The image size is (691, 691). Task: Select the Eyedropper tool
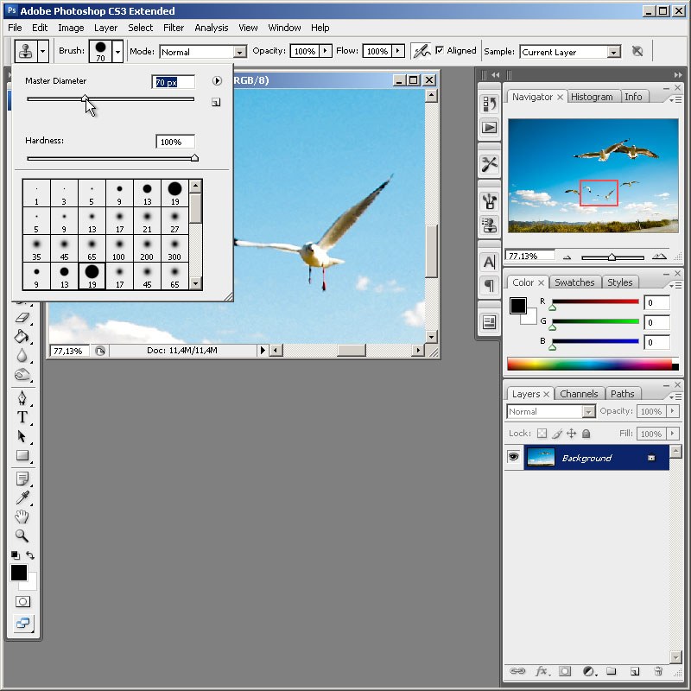pyautogui.click(x=22, y=498)
